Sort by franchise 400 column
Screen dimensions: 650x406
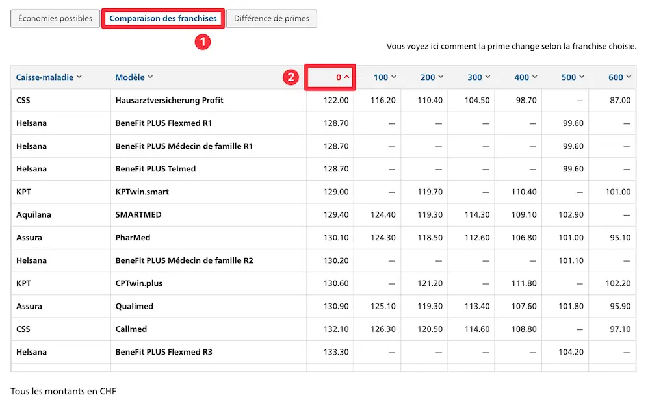(x=526, y=77)
